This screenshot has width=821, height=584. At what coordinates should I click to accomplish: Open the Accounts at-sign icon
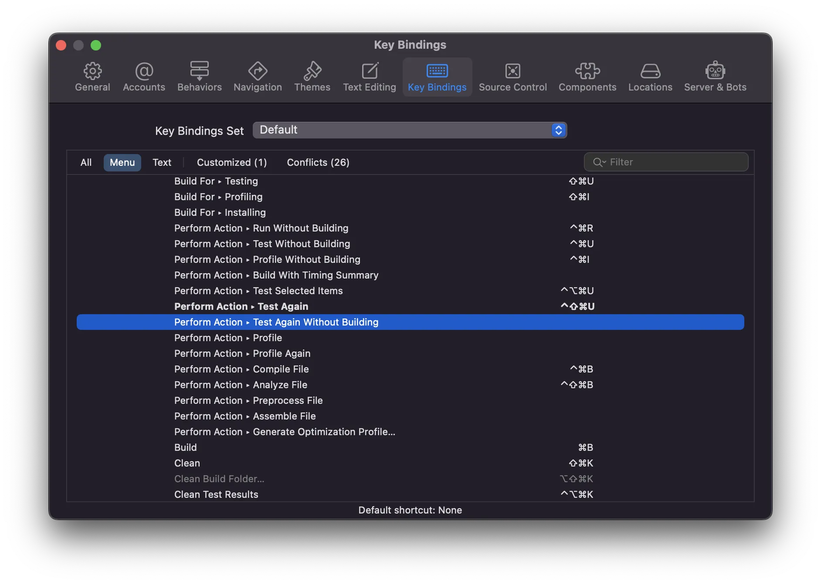[144, 71]
